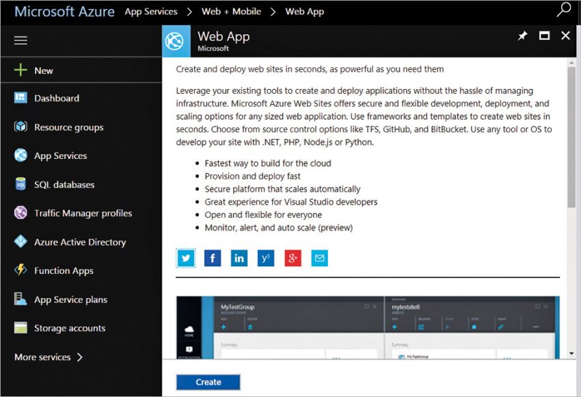
Task: Open the search magnifier
Action: tap(563, 11)
